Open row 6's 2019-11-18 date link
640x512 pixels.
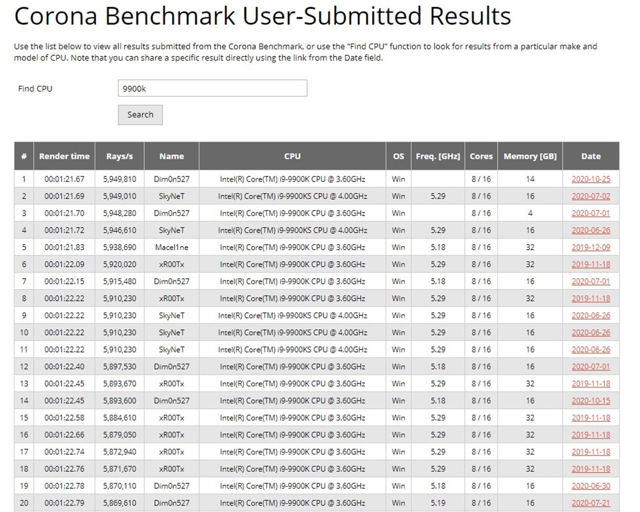click(591, 264)
